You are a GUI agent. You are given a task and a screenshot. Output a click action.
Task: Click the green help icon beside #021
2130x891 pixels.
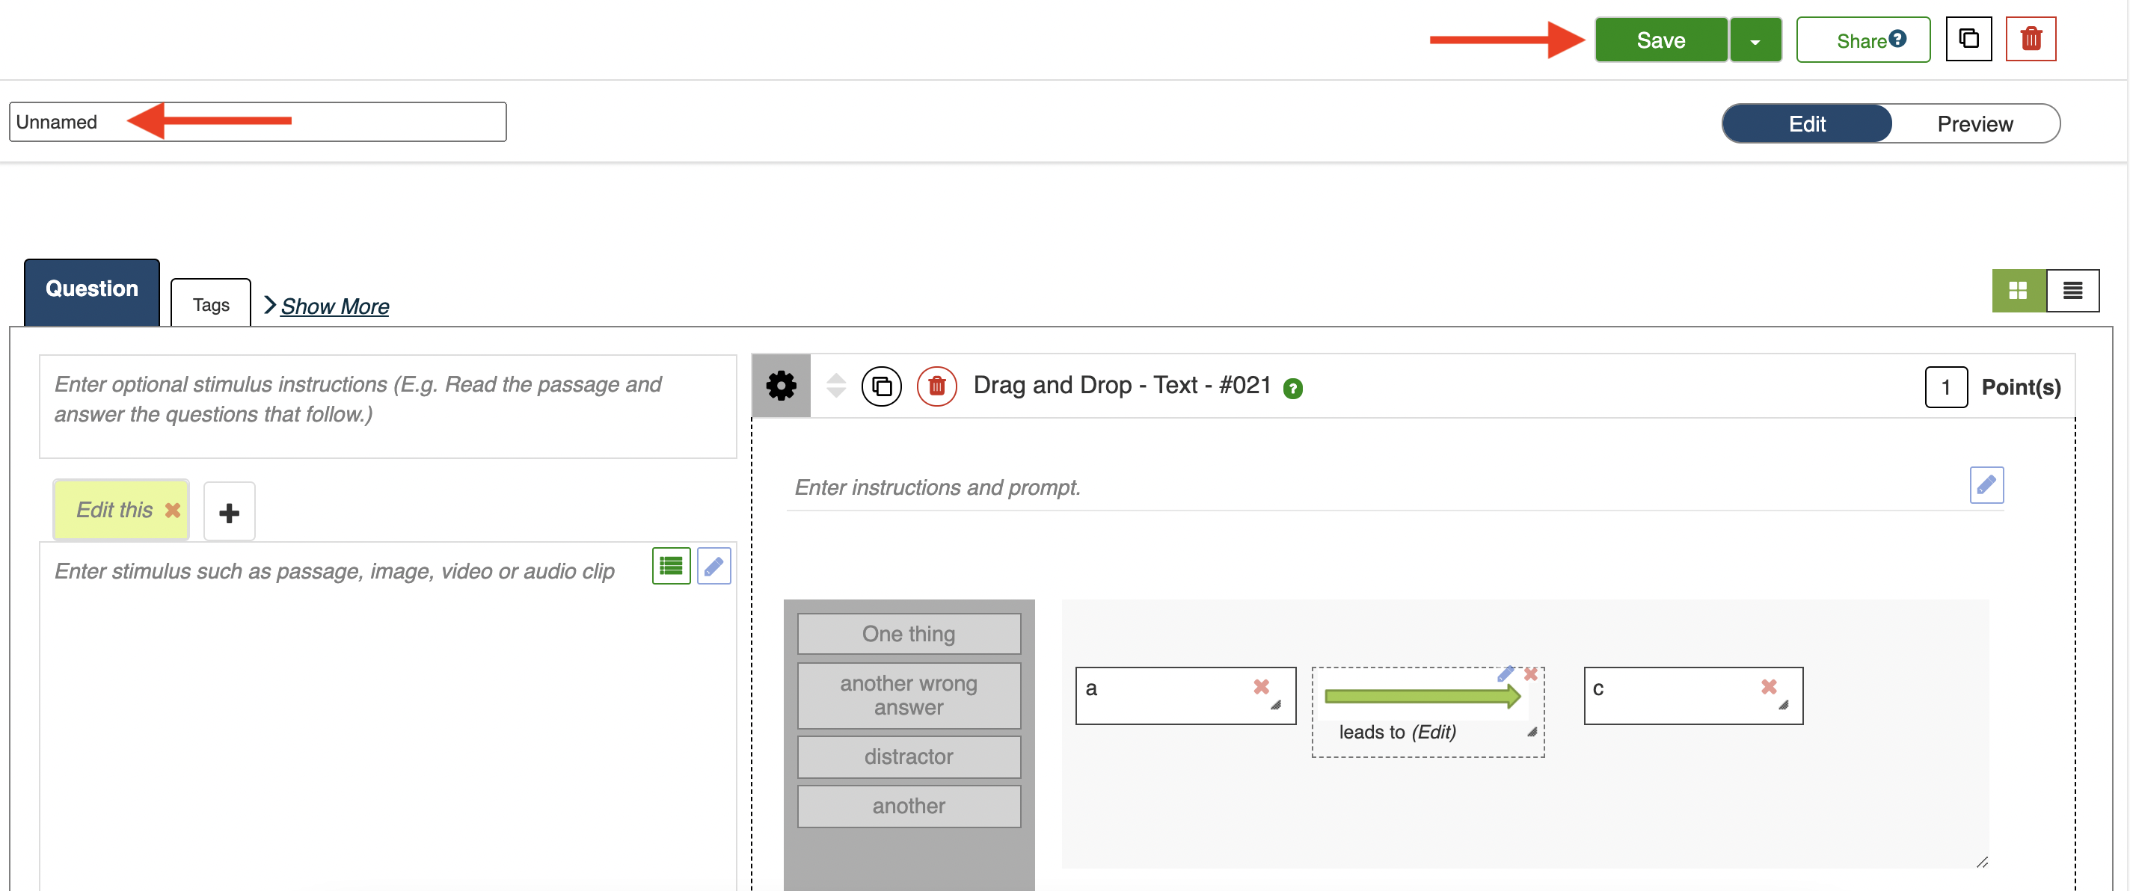[1292, 389]
